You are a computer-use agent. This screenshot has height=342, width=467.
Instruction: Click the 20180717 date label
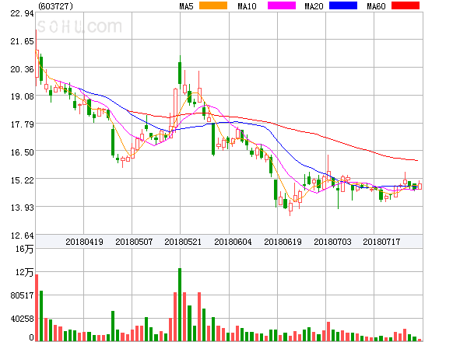click(381, 242)
